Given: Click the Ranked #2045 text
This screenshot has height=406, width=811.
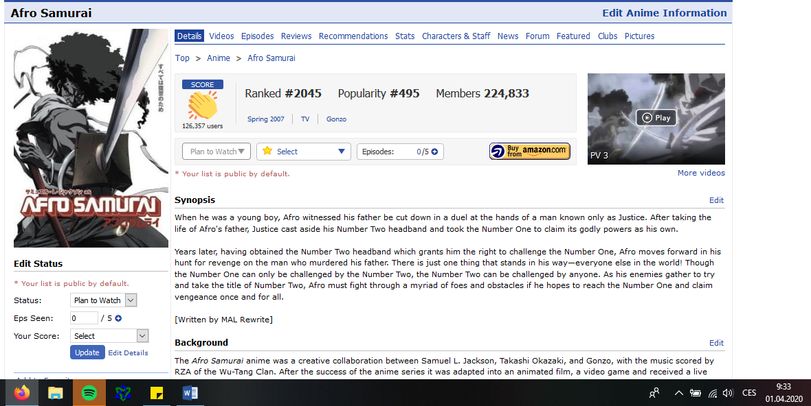Looking at the screenshot, I should pos(283,93).
